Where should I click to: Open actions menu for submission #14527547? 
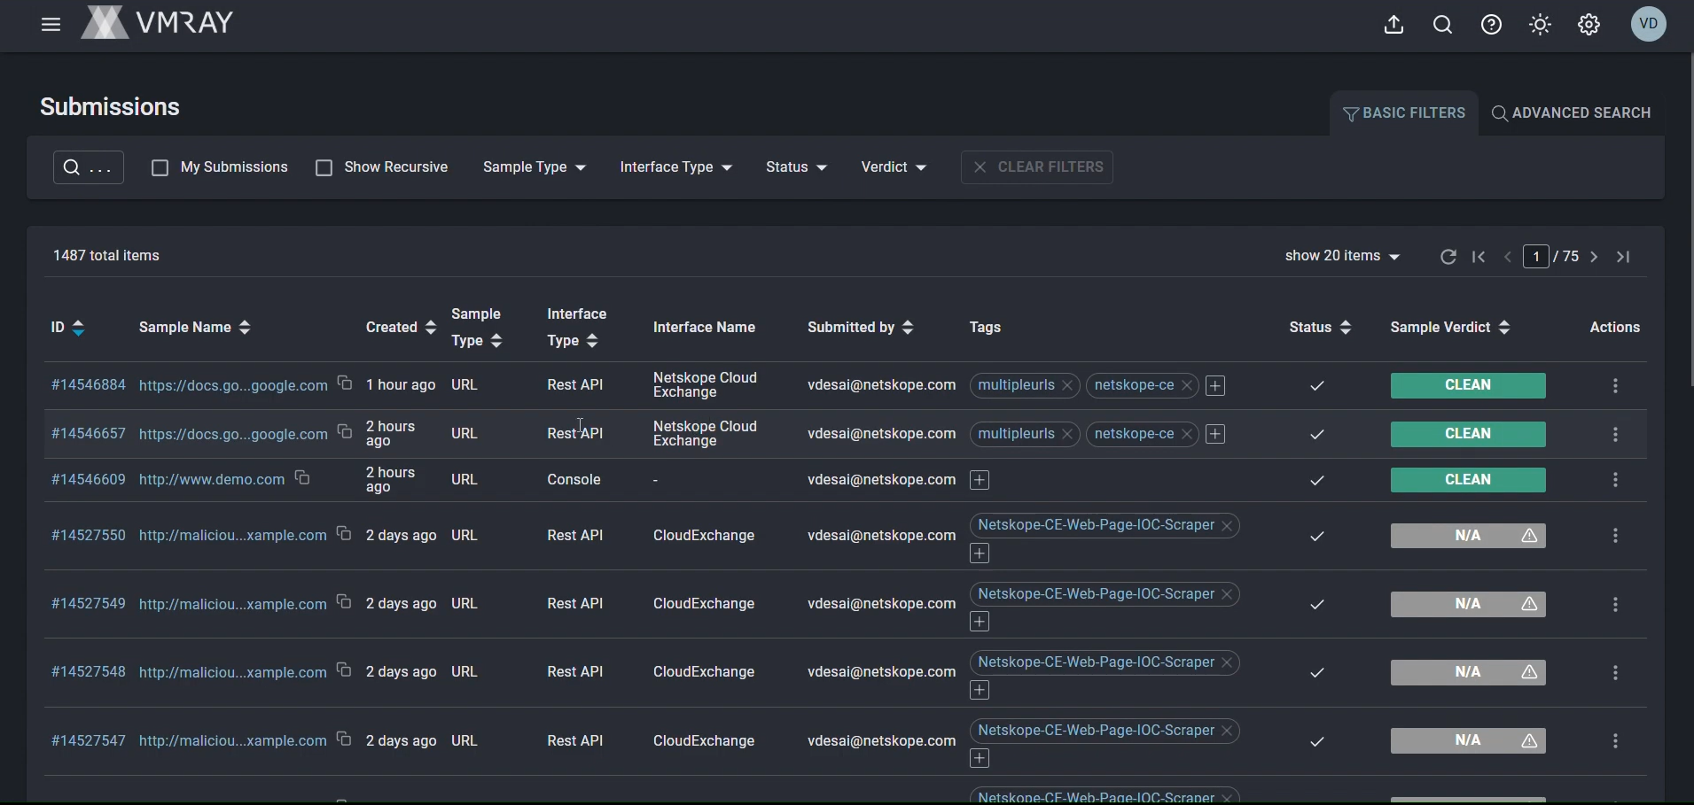tap(1616, 741)
